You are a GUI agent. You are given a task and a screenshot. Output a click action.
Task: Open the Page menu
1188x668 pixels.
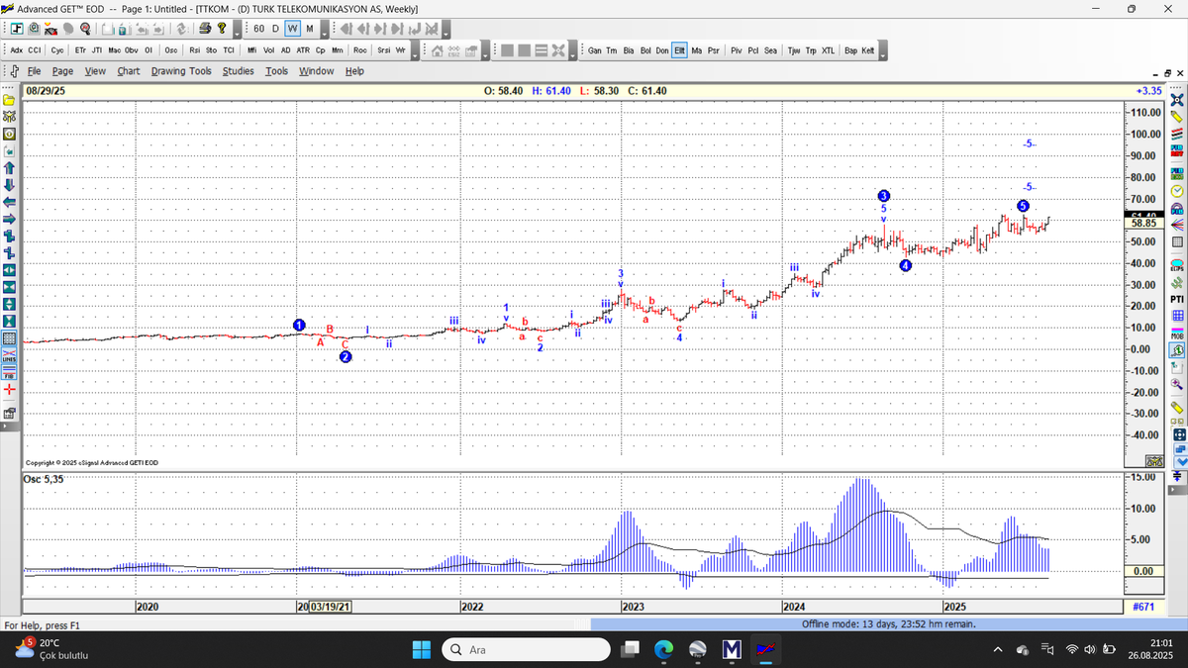pyautogui.click(x=62, y=71)
